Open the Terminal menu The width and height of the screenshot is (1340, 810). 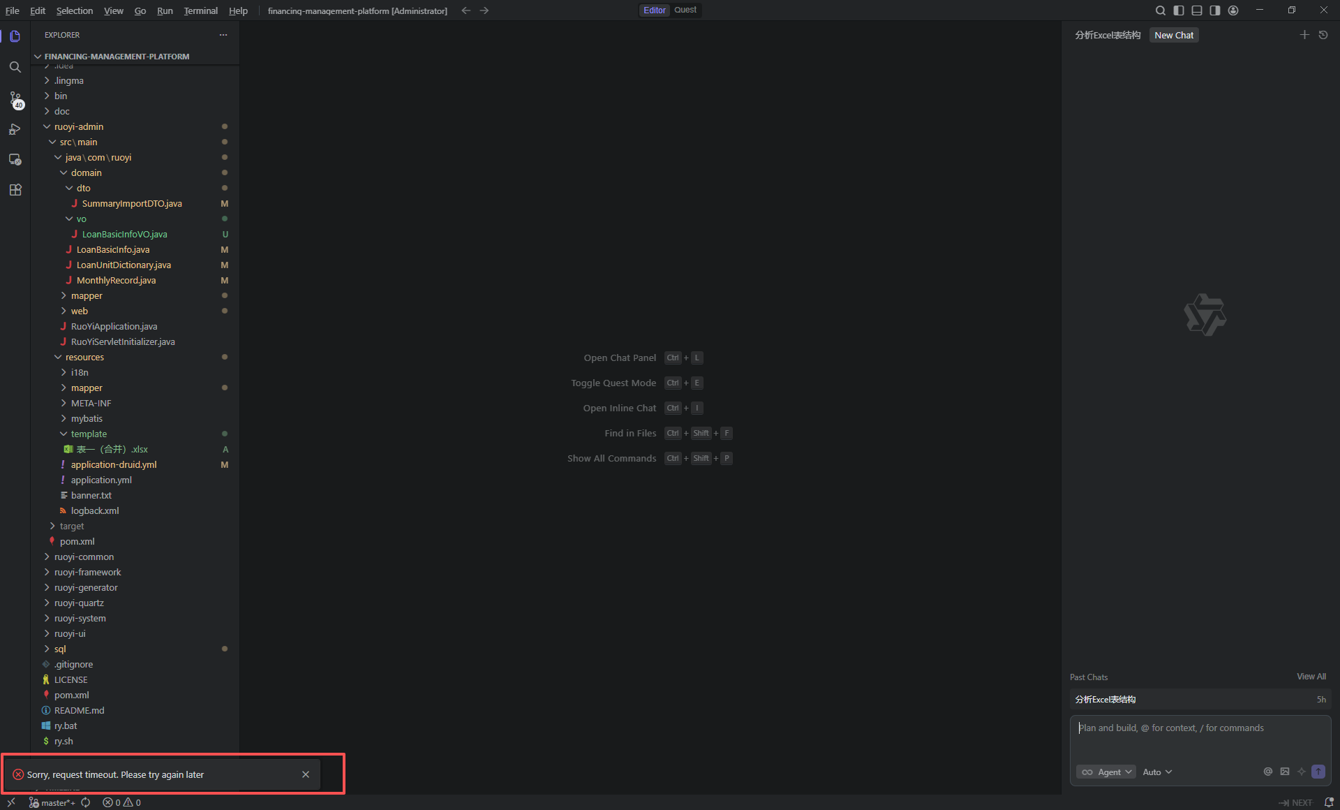(x=200, y=10)
